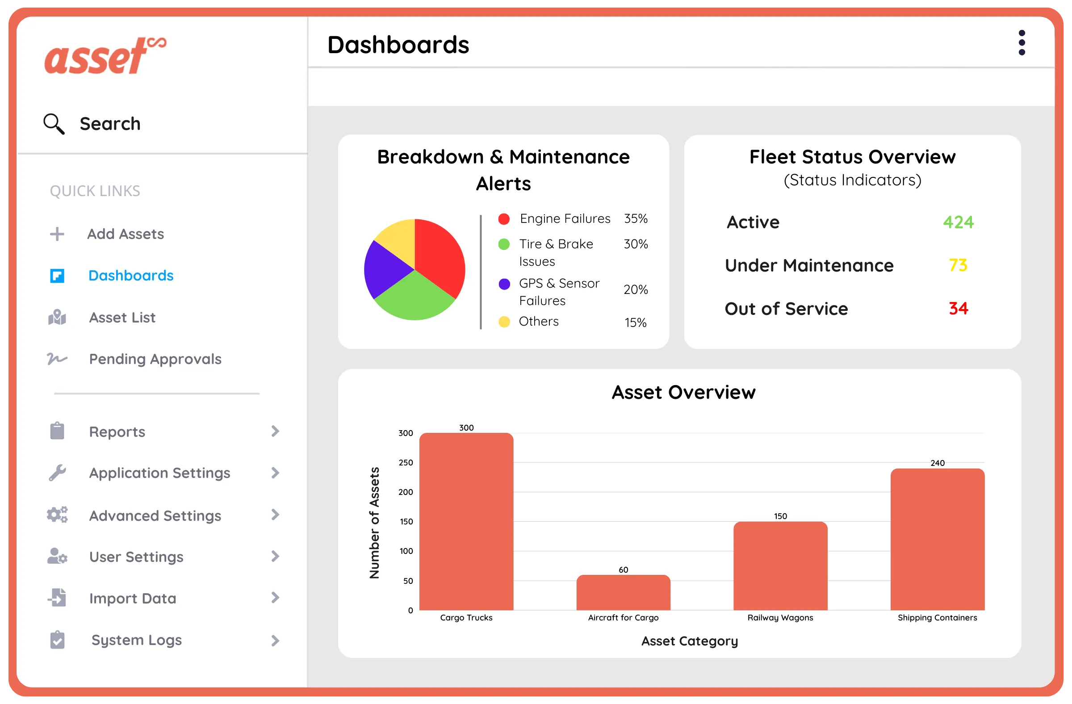Click the System Logs checkmark icon
The height and width of the screenshot is (704, 1072).
57,640
